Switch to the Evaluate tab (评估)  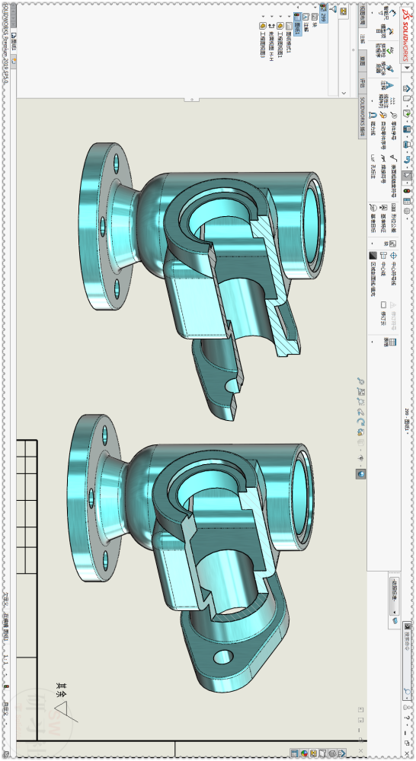coord(363,83)
